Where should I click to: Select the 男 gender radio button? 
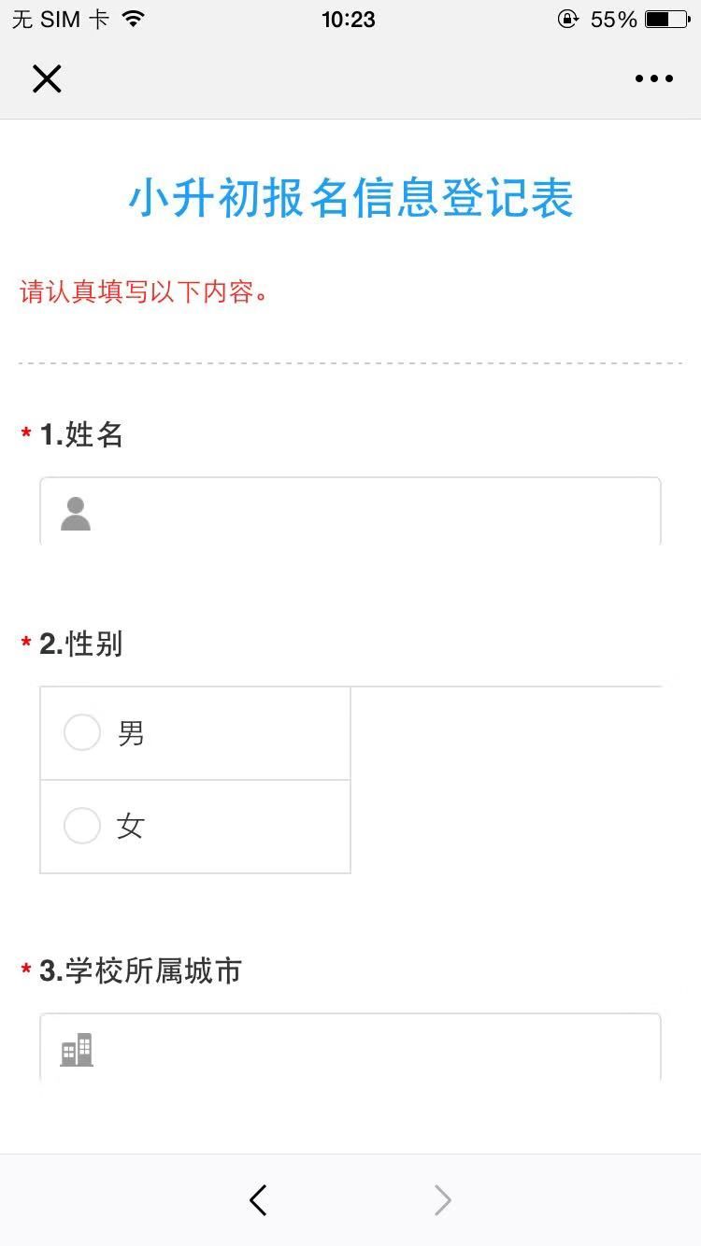coord(81,732)
